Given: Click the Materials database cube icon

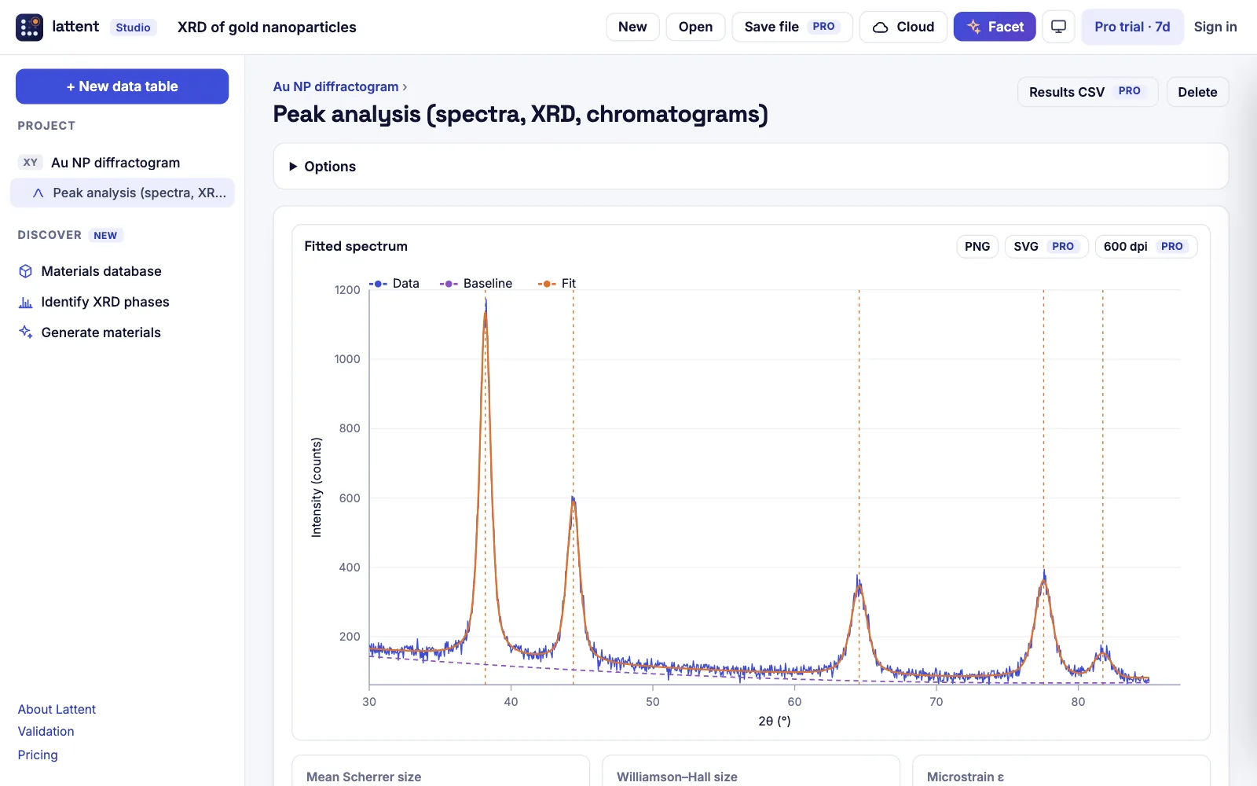Looking at the screenshot, I should [26, 271].
